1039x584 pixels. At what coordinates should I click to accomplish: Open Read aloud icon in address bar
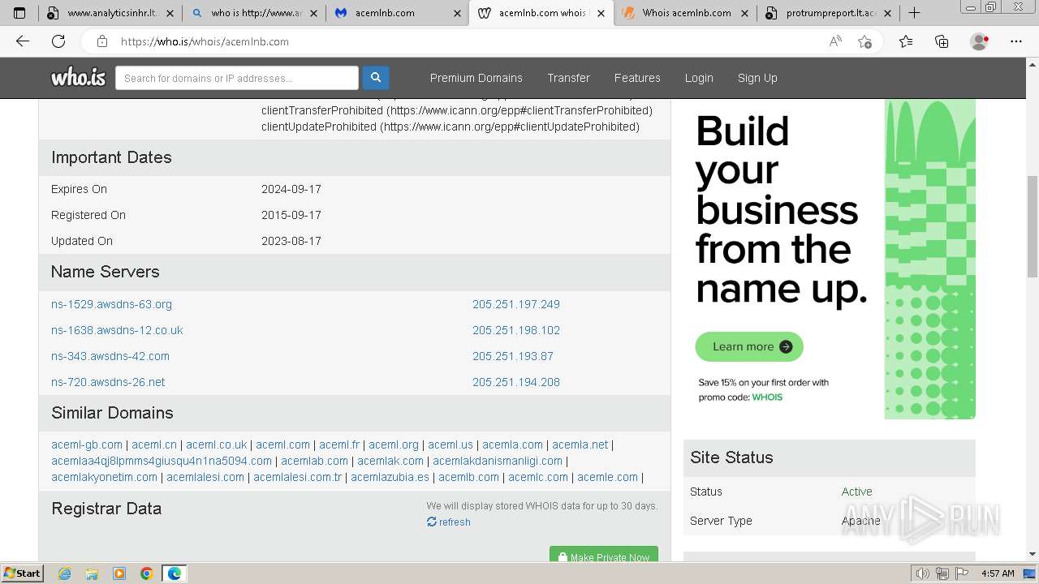[x=835, y=41]
